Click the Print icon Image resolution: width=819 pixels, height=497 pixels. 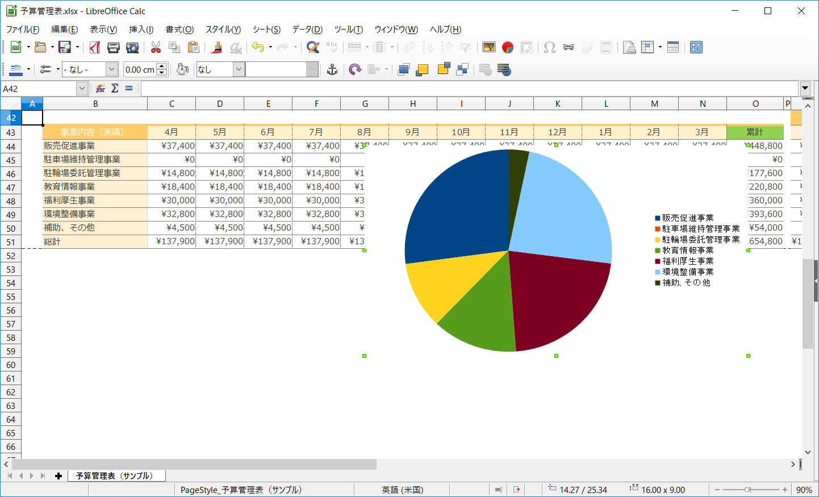coord(114,47)
